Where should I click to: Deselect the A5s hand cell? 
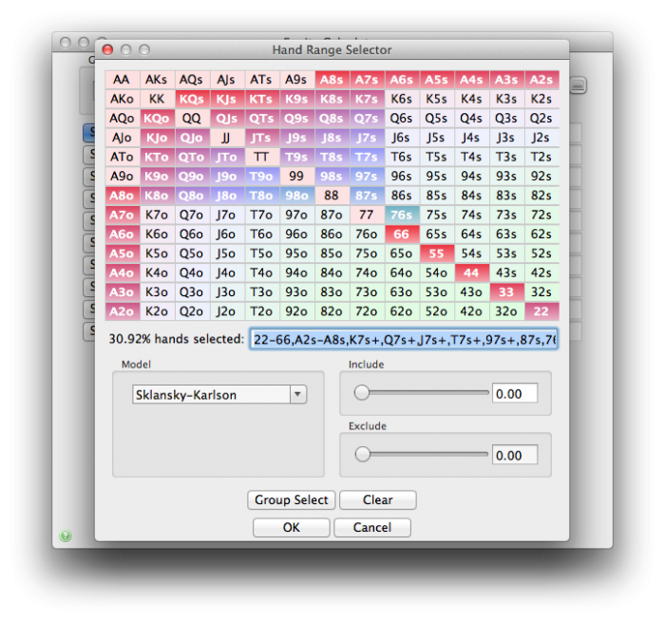click(437, 79)
